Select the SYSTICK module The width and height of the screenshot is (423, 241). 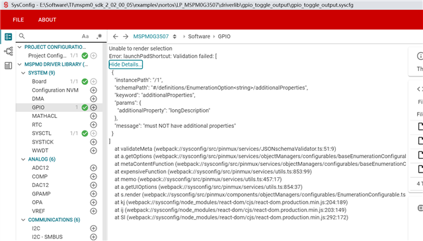tap(42, 142)
